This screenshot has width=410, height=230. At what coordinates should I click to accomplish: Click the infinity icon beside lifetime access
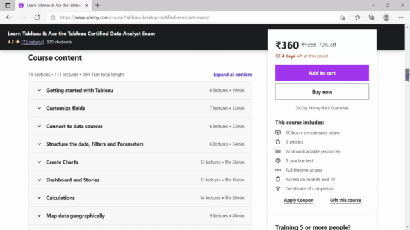tap(278, 170)
